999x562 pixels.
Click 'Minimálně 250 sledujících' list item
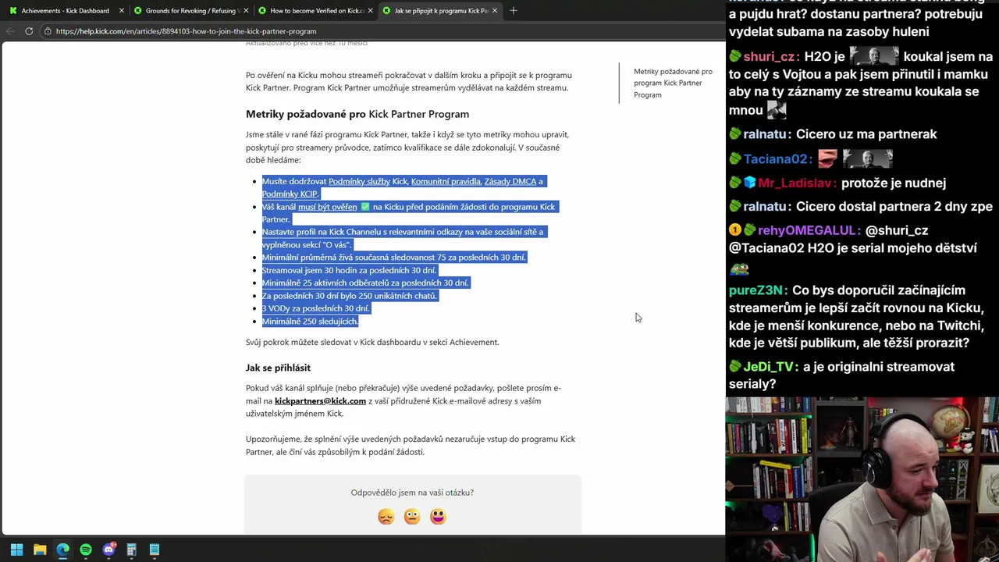(x=310, y=321)
